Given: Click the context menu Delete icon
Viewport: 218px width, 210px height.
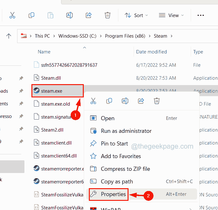Looking at the screenshot, I should (x=157, y=101).
